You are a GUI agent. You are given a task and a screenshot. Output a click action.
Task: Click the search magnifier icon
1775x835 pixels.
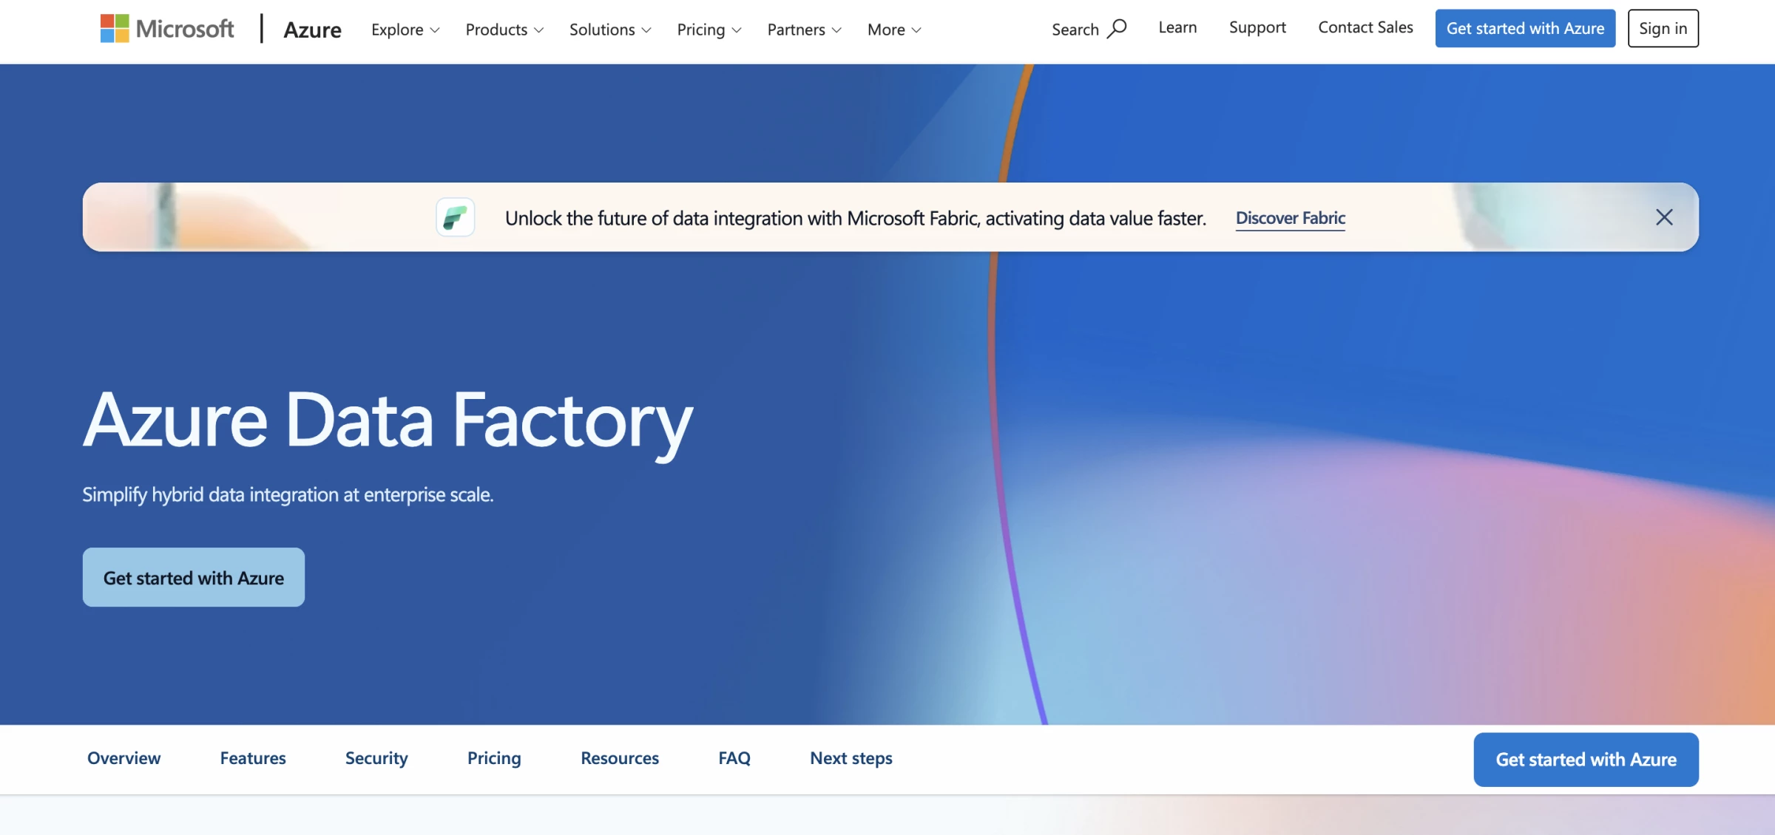(x=1117, y=29)
